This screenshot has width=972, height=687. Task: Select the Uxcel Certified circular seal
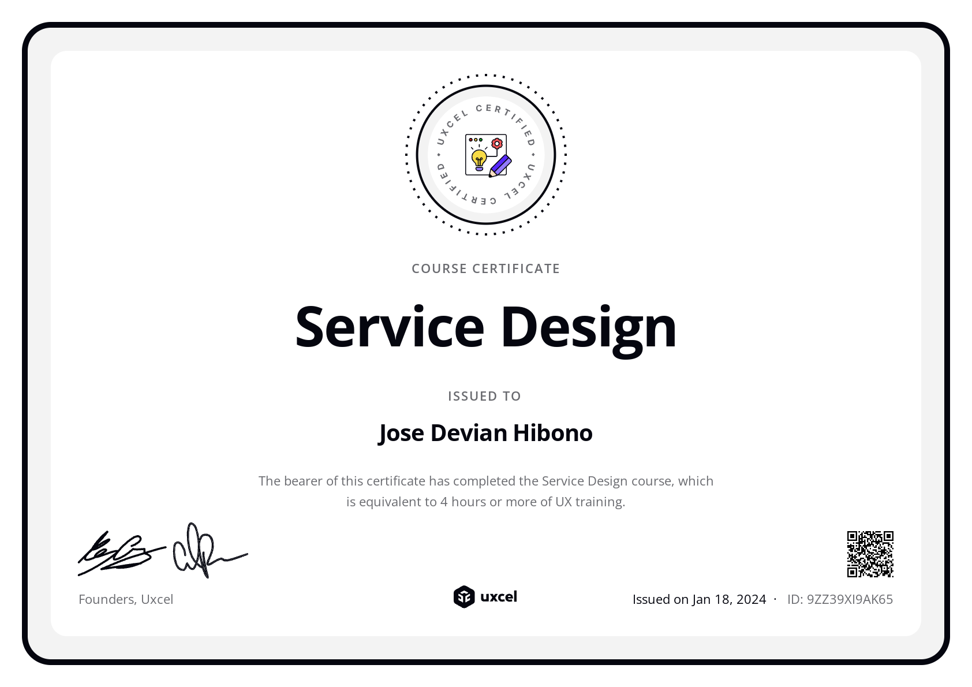click(x=485, y=154)
